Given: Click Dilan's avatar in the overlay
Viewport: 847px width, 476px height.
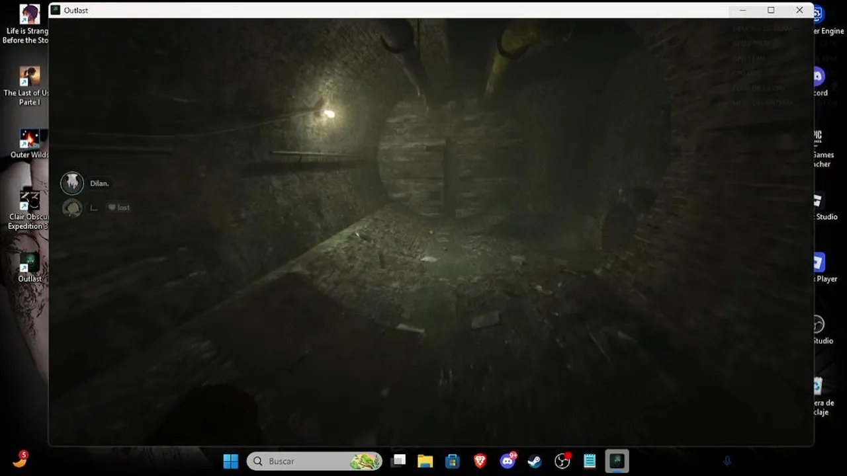Looking at the screenshot, I should [72, 183].
